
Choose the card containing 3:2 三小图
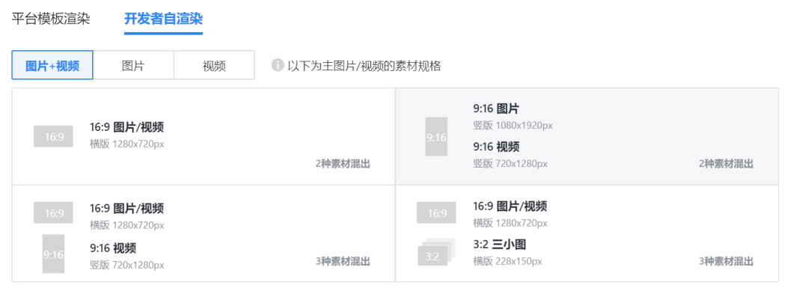pyautogui.click(x=587, y=233)
